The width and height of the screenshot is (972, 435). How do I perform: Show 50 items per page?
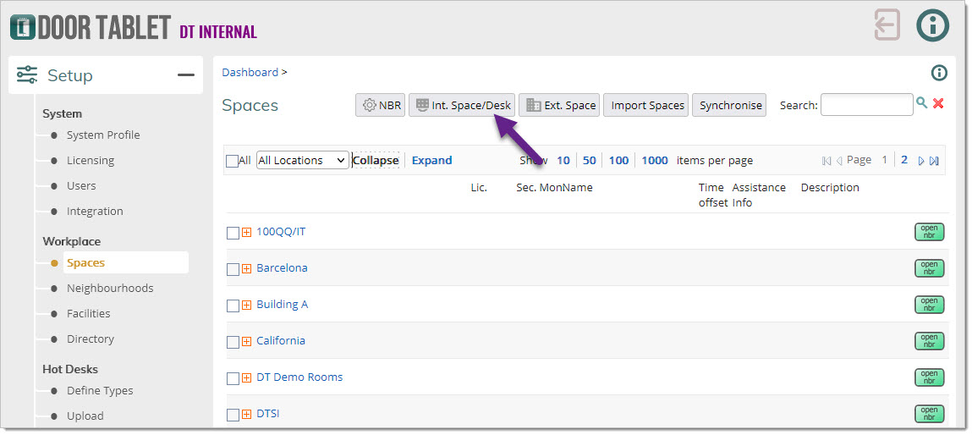[x=589, y=161]
